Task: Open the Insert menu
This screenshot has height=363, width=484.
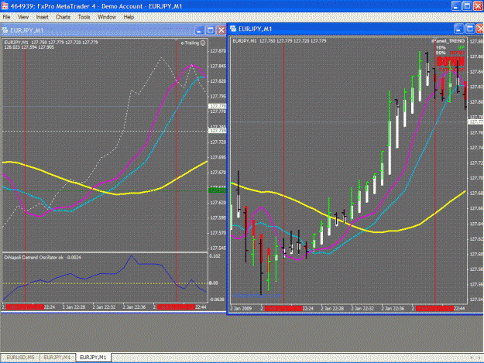Action: [x=43, y=17]
